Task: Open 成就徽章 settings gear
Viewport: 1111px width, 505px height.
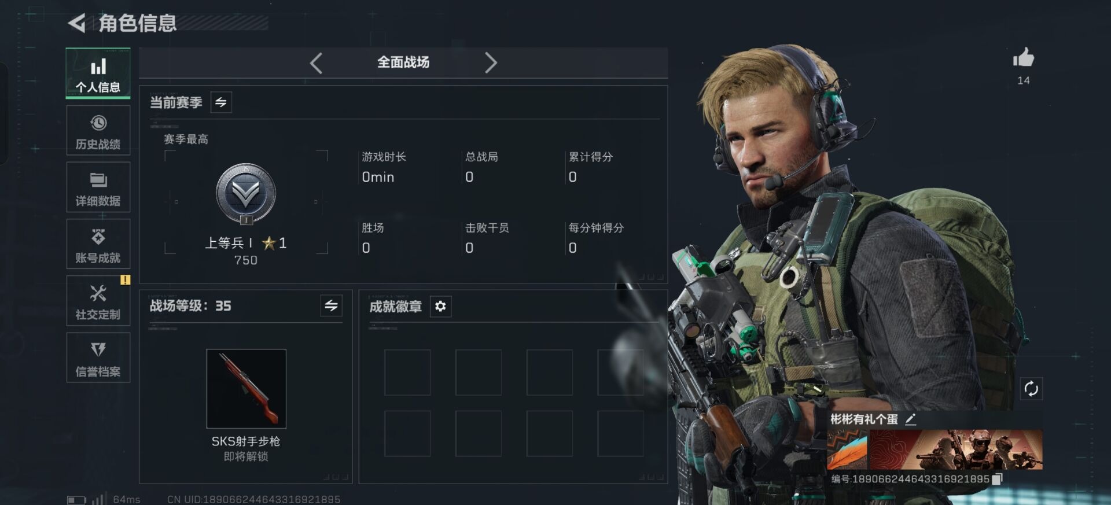Action: (440, 306)
